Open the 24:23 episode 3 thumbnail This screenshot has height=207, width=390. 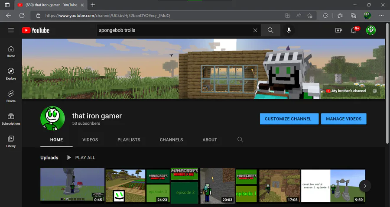point(137,186)
